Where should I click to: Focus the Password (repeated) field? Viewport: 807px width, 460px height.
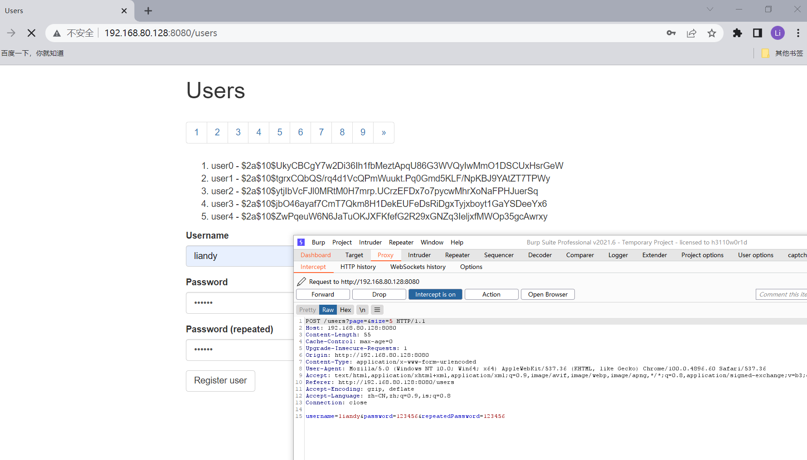coord(240,350)
